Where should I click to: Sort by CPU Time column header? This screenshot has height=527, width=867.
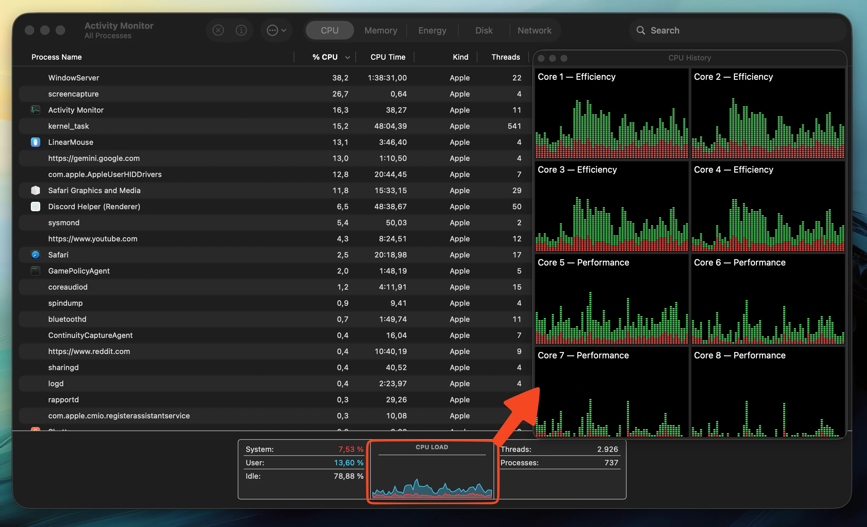pyautogui.click(x=388, y=57)
